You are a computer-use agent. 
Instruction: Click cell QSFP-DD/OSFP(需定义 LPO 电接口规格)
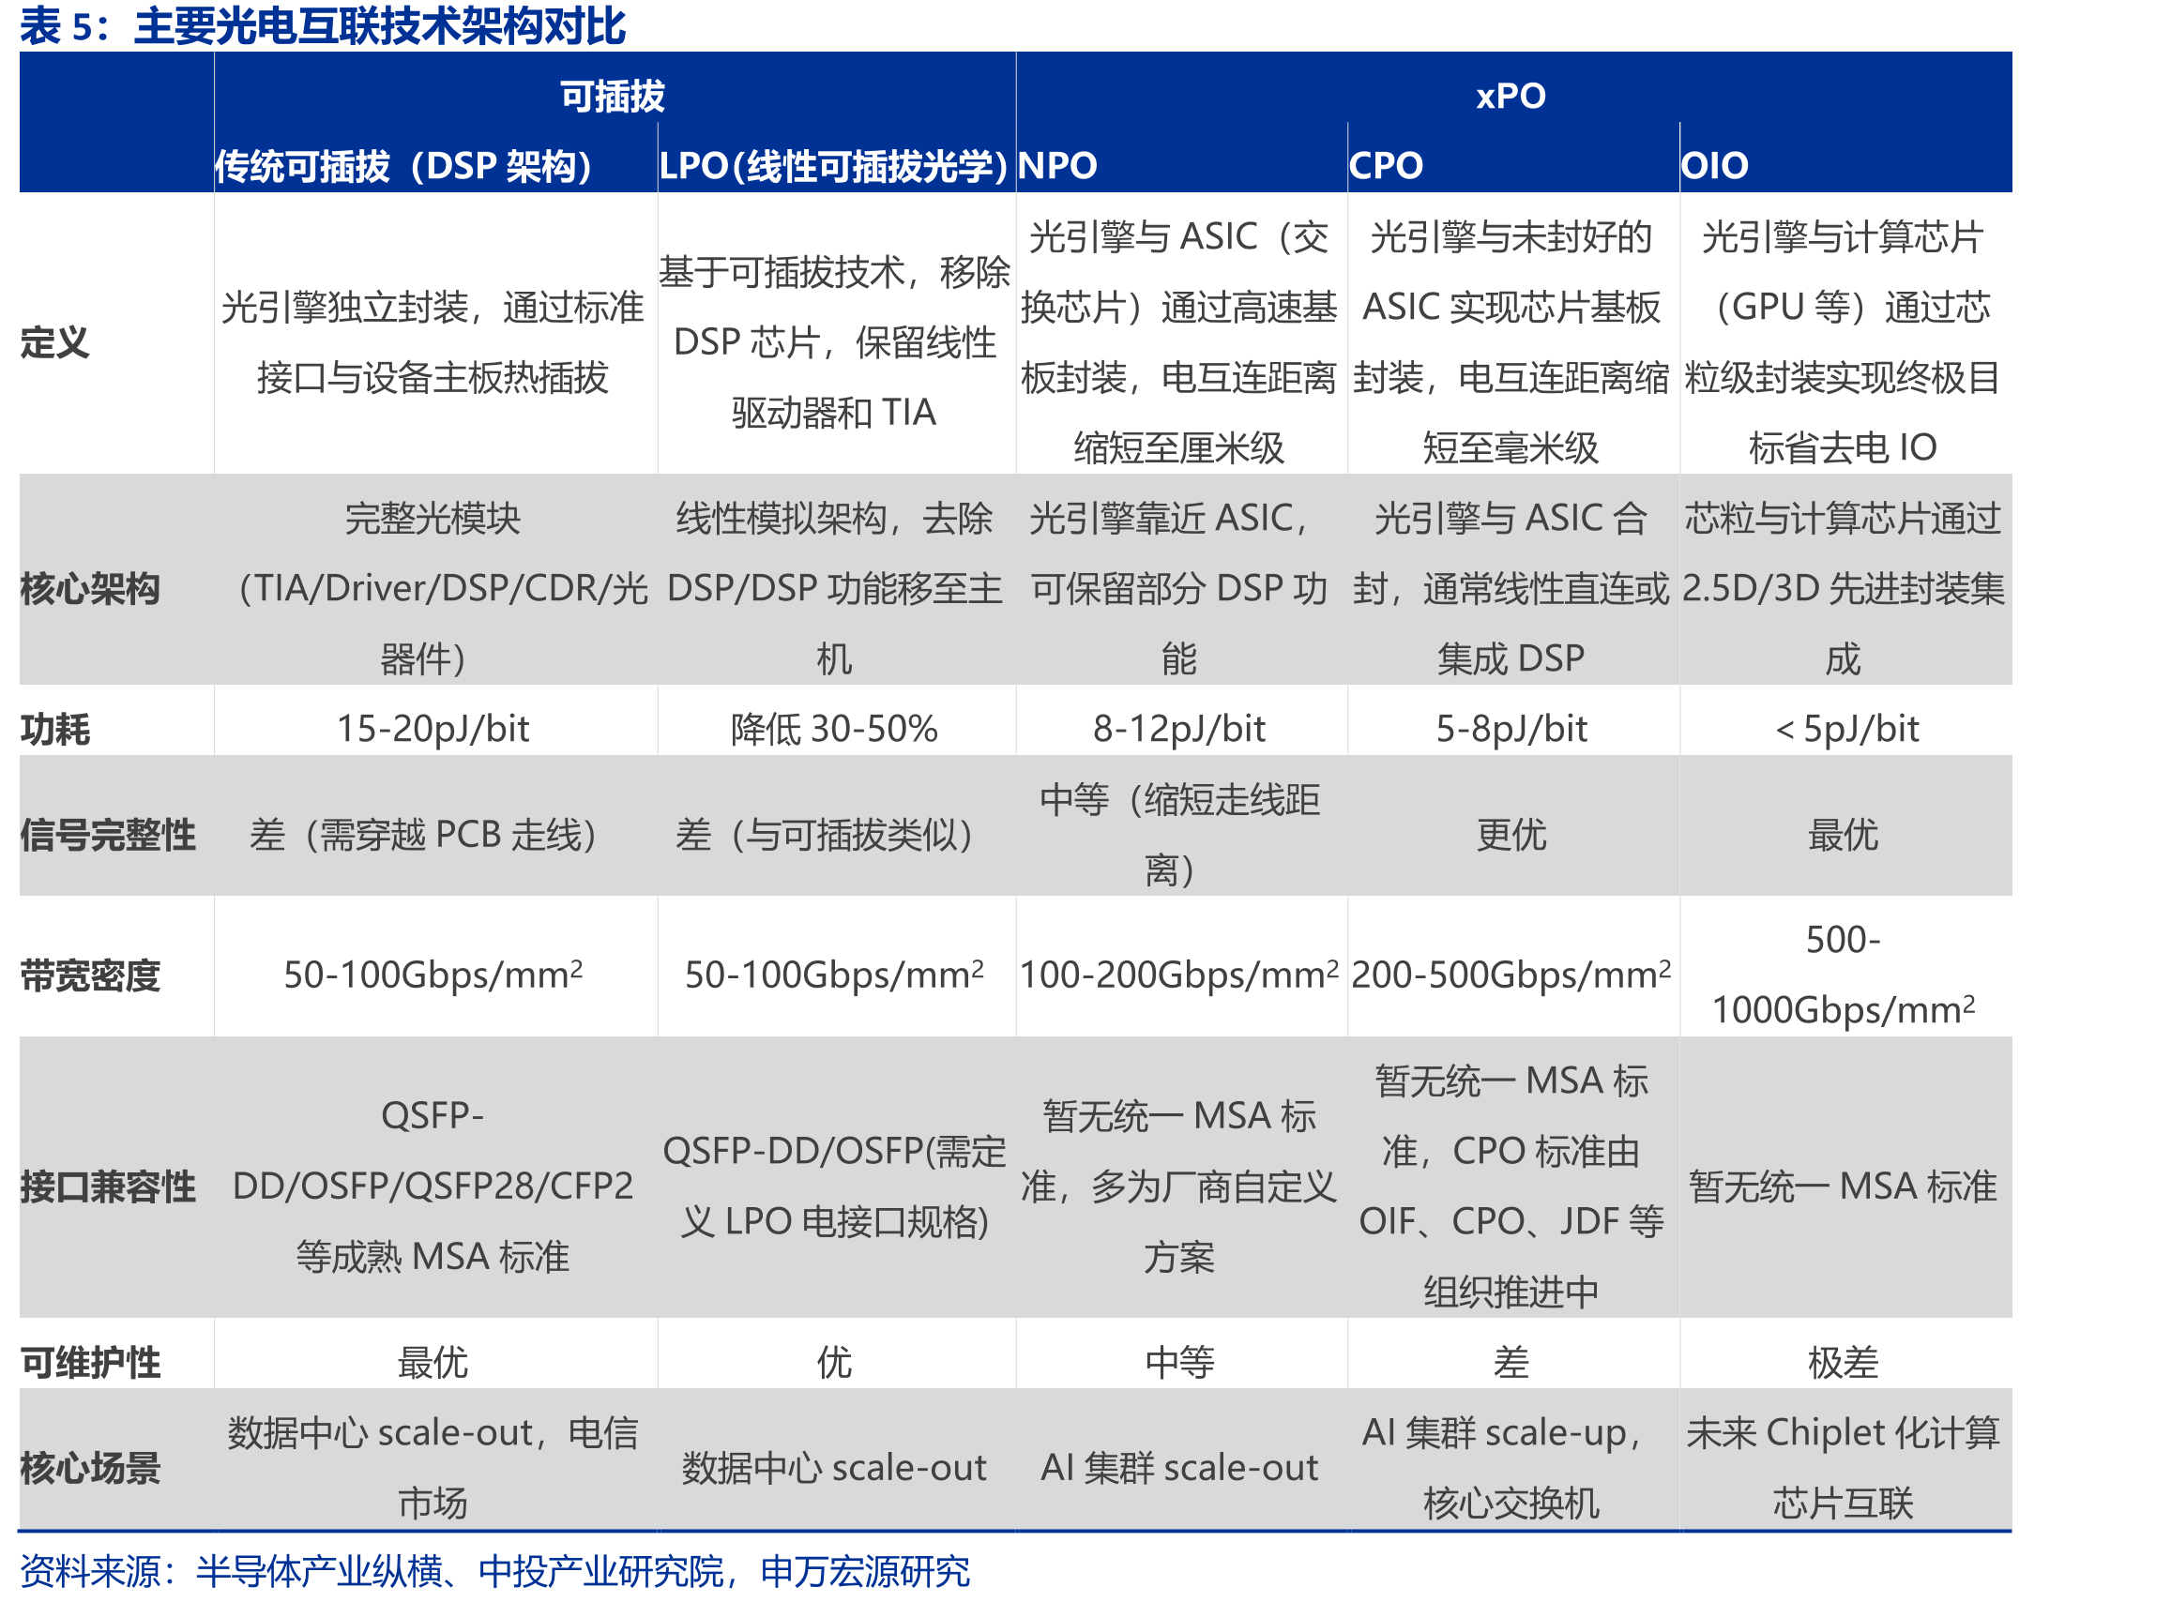(x=834, y=1186)
